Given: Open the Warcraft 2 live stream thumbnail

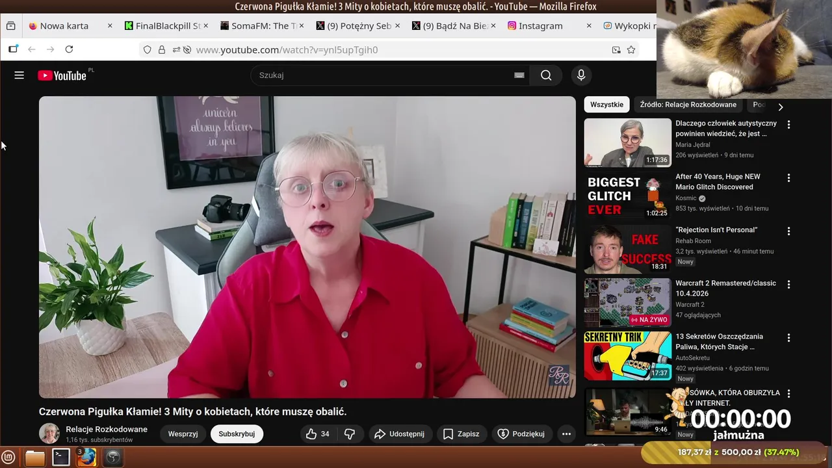Looking at the screenshot, I should coord(627,302).
